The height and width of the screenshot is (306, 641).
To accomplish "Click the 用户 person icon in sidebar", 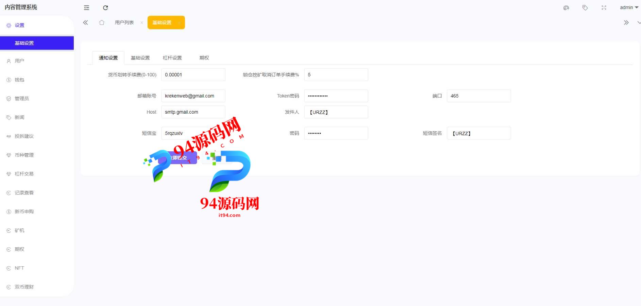I will coord(9,61).
